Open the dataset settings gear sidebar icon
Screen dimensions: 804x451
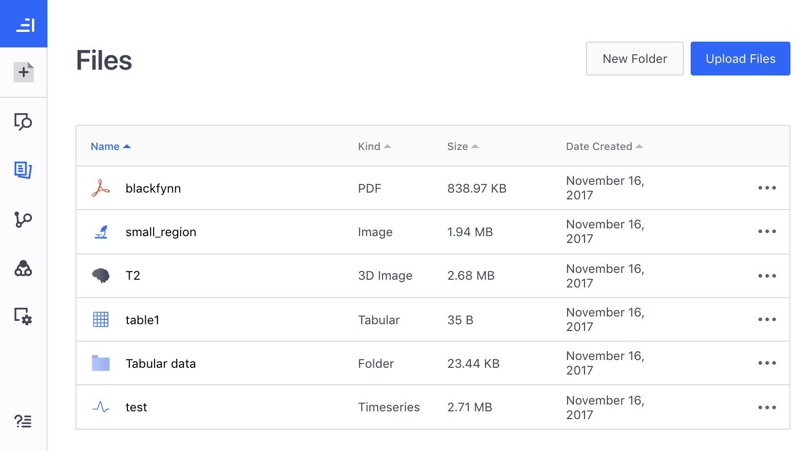(23, 316)
